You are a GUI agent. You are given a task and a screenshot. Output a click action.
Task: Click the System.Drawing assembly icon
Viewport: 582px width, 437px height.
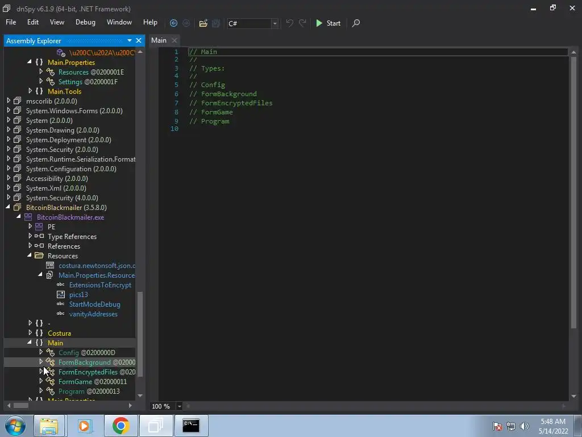pos(18,130)
